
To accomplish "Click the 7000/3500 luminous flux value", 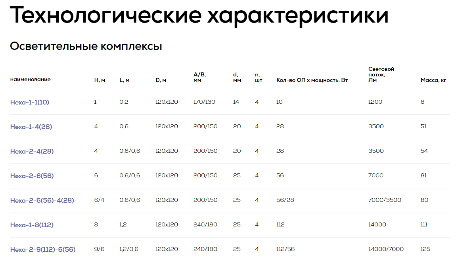I will point(385,200).
